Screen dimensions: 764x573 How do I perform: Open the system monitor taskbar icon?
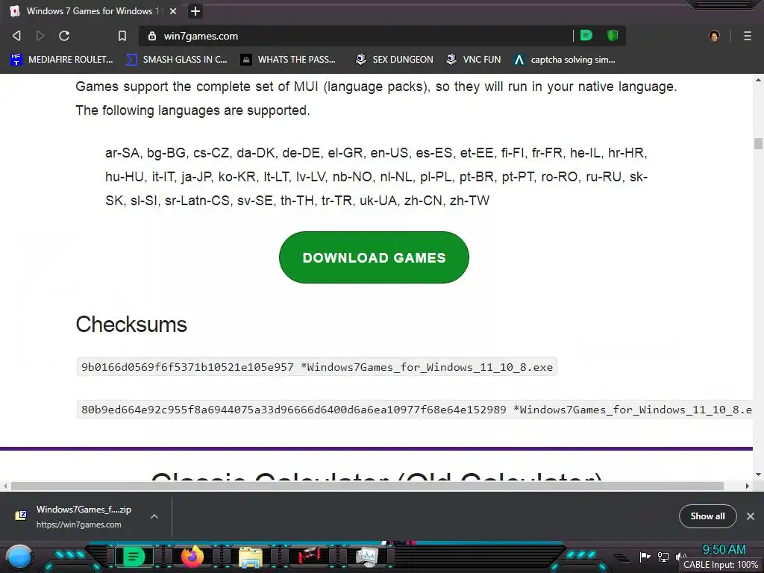[367, 557]
